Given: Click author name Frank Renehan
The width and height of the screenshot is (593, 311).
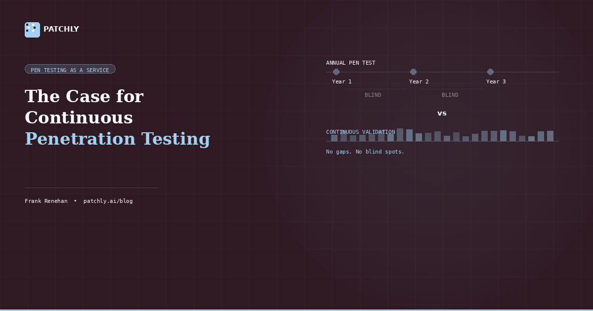Looking at the screenshot, I should tap(46, 201).
